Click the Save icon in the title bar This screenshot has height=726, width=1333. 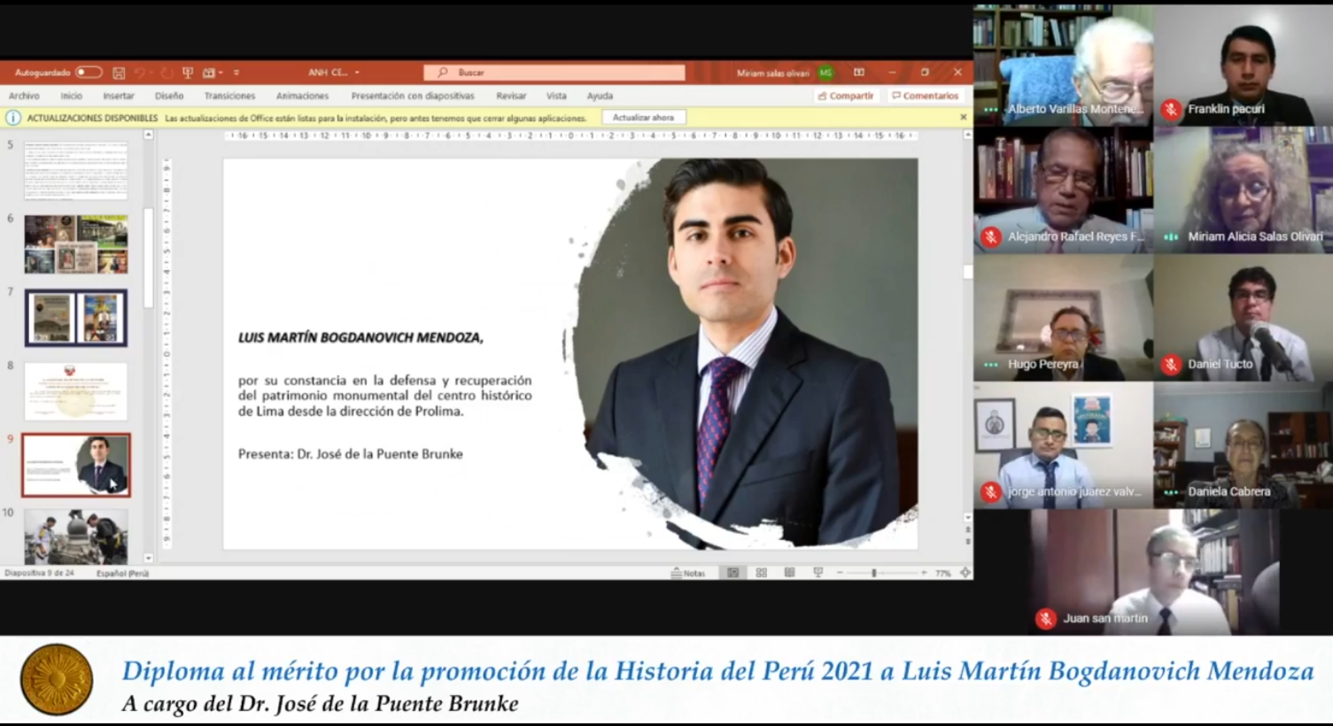tap(119, 73)
